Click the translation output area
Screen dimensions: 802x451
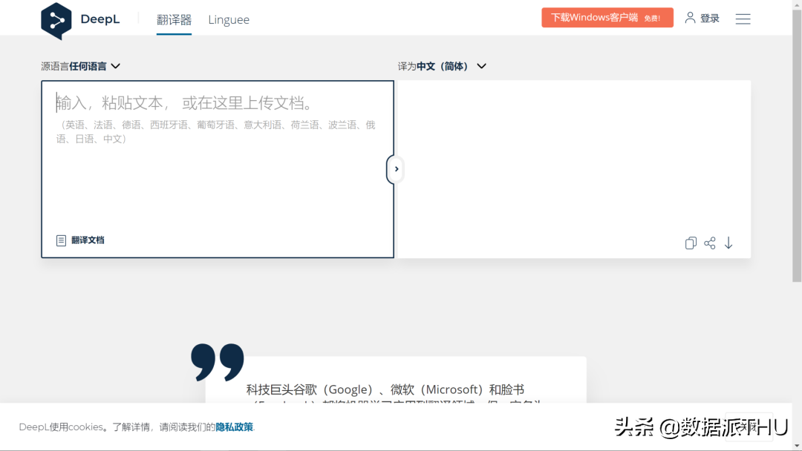[x=573, y=169]
